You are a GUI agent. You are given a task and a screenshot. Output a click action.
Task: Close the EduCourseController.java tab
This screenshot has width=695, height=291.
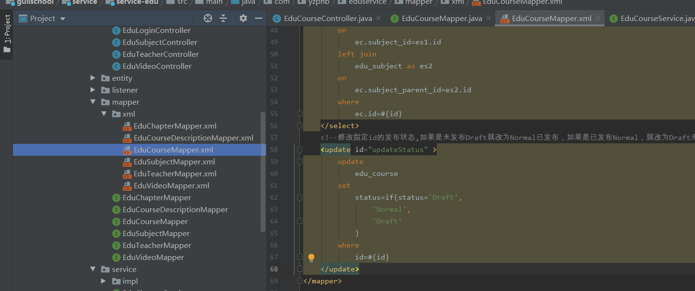click(378, 18)
